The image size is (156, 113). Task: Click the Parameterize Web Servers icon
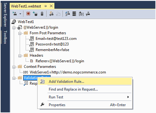click(x=68, y=14)
